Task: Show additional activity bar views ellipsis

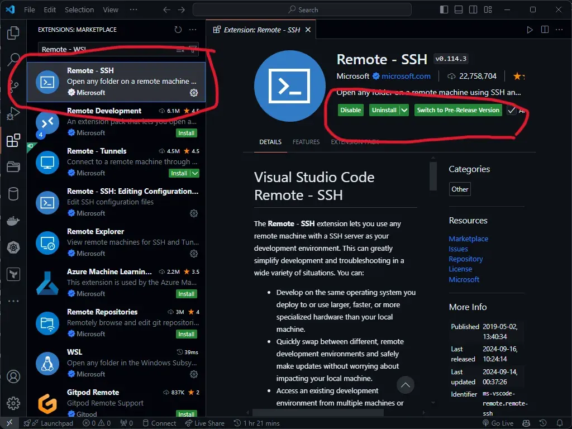Action: pos(13,301)
